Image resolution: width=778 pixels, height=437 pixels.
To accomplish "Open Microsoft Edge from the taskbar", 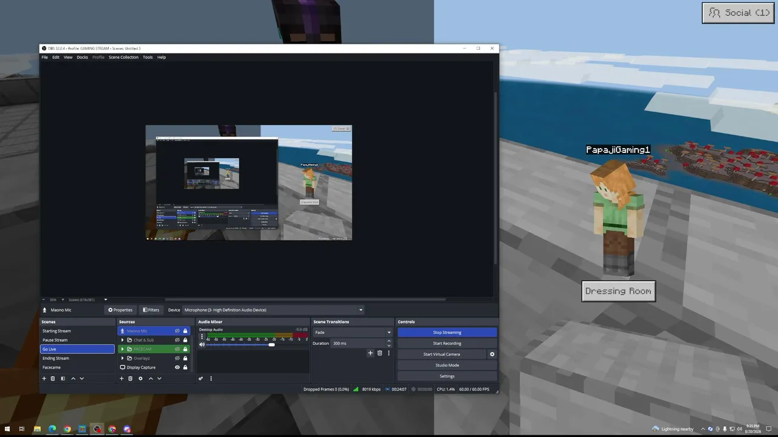I will pos(52,429).
